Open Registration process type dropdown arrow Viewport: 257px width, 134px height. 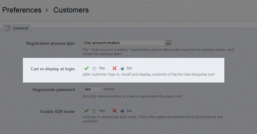(x=168, y=43)
